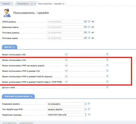Open help for Доменные имена limit
This screenshot has height=124, width=136.
click(89, 27)
